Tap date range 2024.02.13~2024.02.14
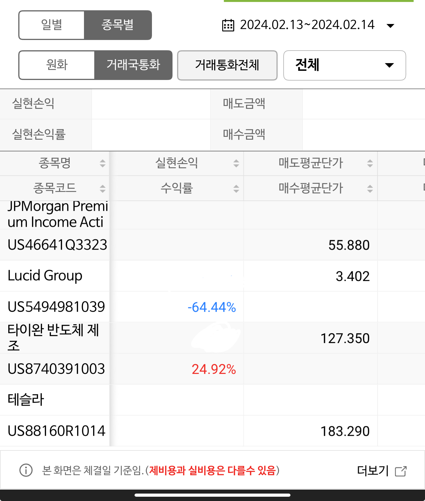425x501 pixels. [307, 25]
